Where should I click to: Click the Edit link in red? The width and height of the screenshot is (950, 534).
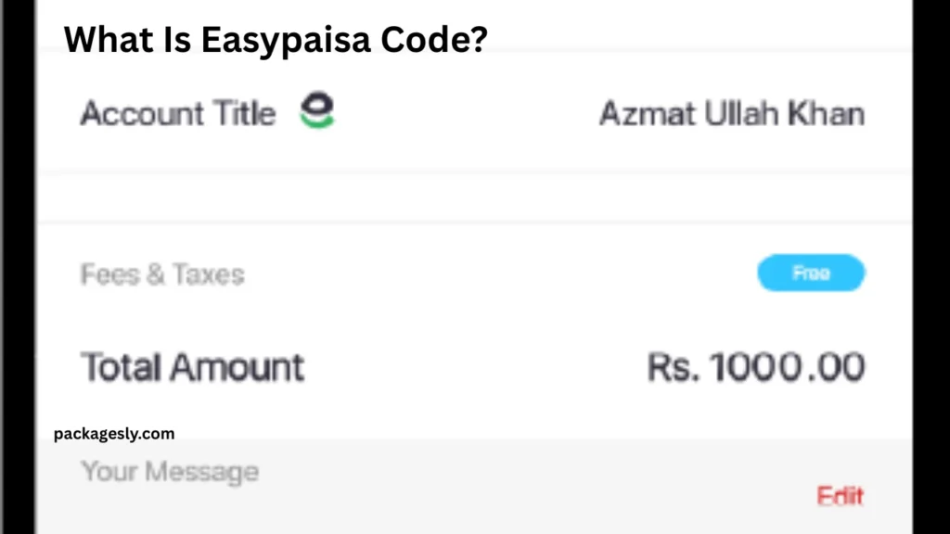pyautogui.click(x=839, y=496)
